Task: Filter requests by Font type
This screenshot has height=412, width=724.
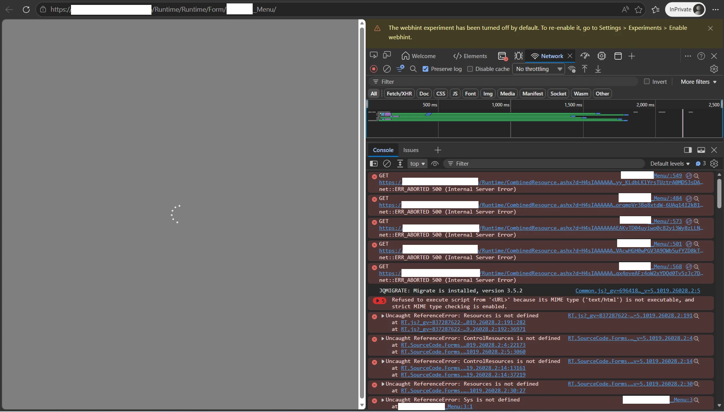Action: (x=470, y=94)
